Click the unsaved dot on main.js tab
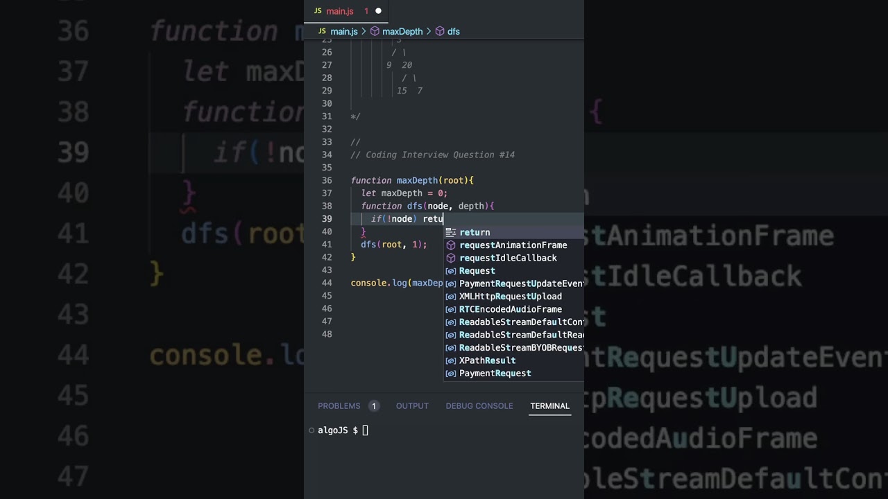The width and height of the screenshot is (888, 499). (378, 11)
